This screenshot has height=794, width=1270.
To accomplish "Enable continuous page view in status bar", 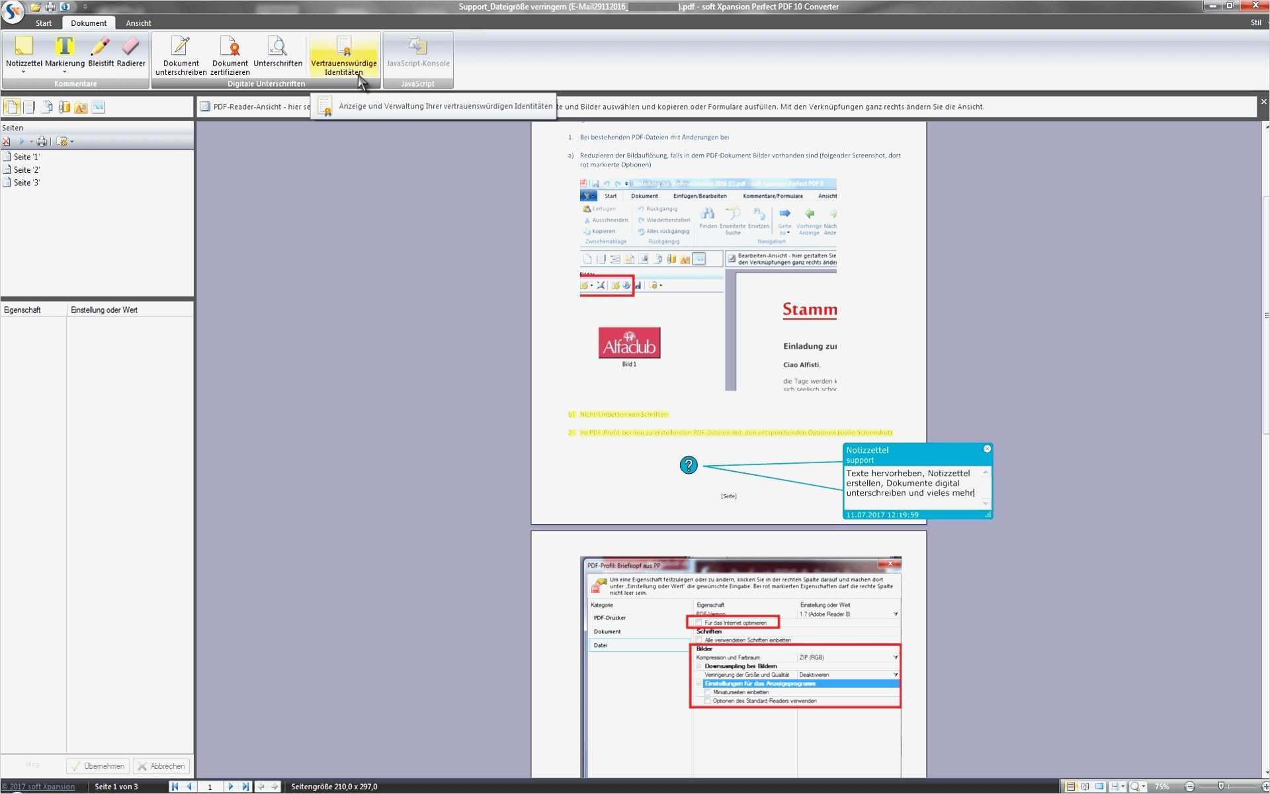I will (1071, 787).
